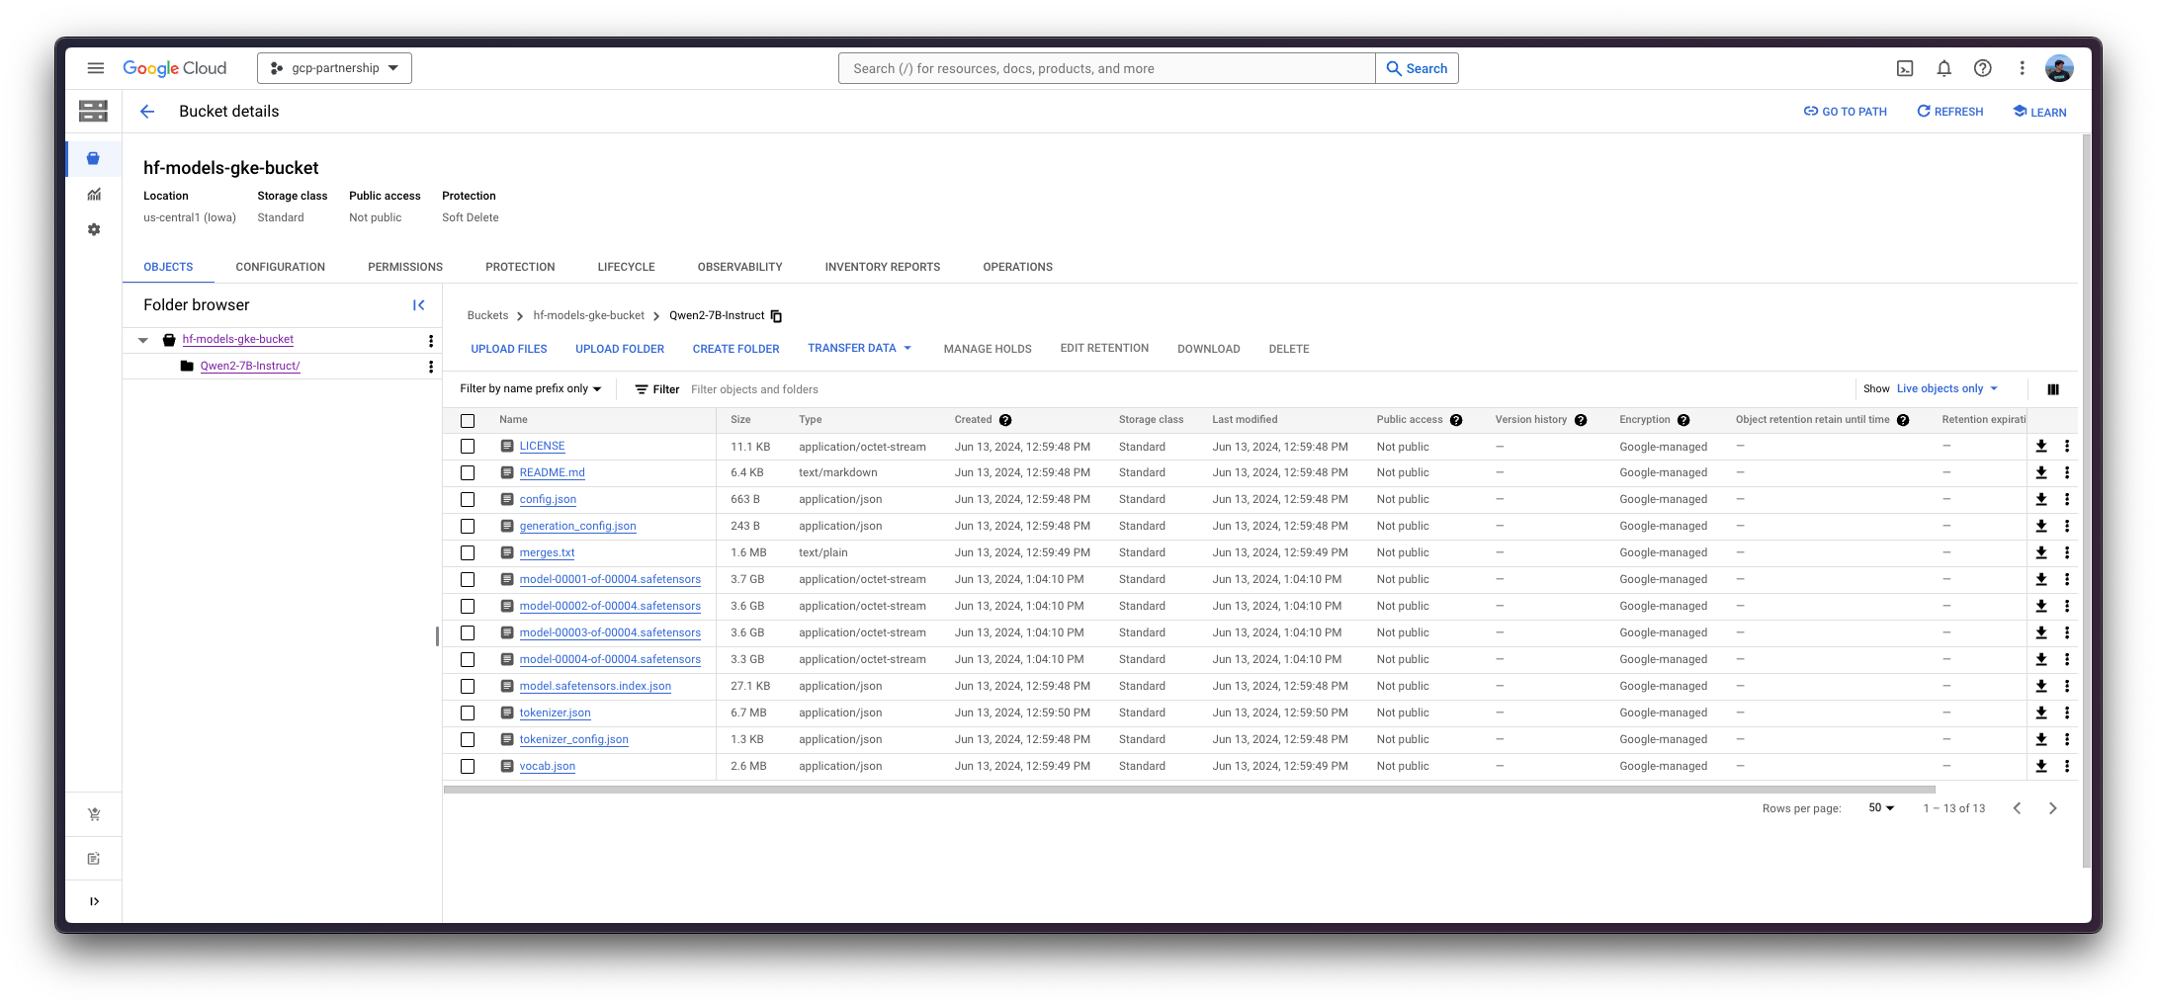The height and width of the screenshot is (1006, 2157).
Task: Expand the left navigation panel
Action: pyautogui.click(x=94, y=901)
